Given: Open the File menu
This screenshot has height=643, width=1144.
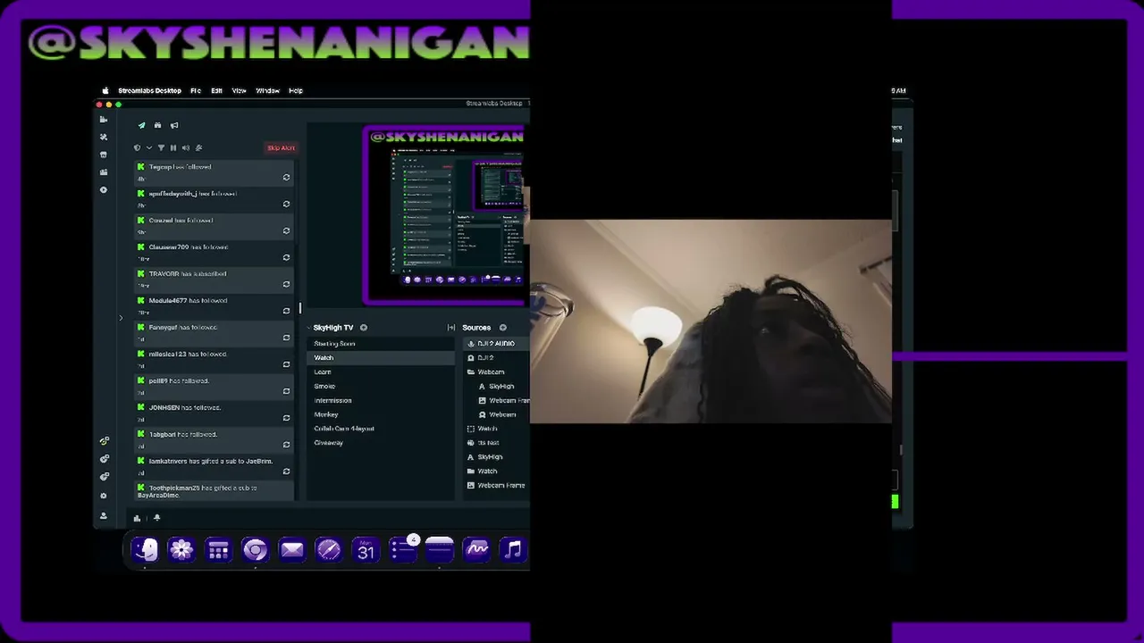Looking at the screenshot, I should (x=196, y=90).
